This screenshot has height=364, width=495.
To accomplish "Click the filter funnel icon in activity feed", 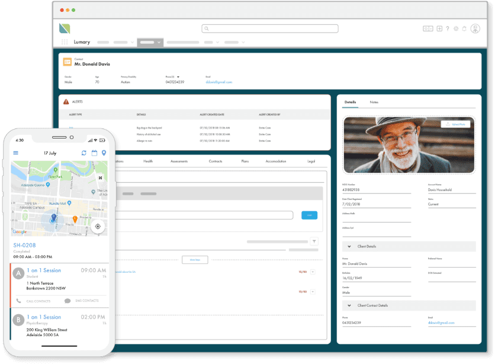I will [314, 241].
